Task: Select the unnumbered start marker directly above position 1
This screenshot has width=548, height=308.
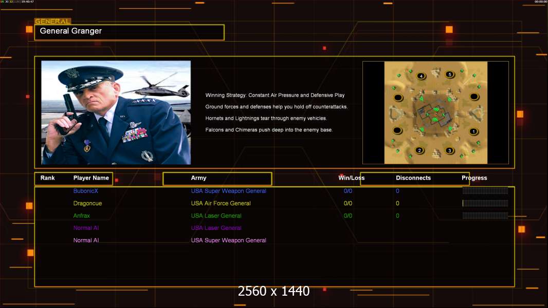Action: [x=474, y=97]
